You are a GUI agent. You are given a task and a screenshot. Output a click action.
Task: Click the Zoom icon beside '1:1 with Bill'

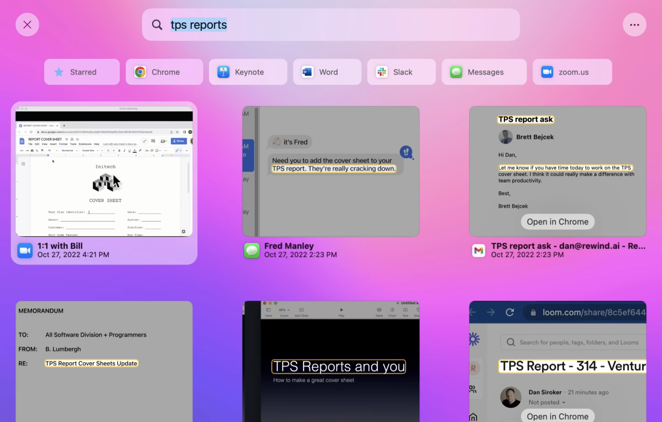pyautogui.click(x=25, y=251)
